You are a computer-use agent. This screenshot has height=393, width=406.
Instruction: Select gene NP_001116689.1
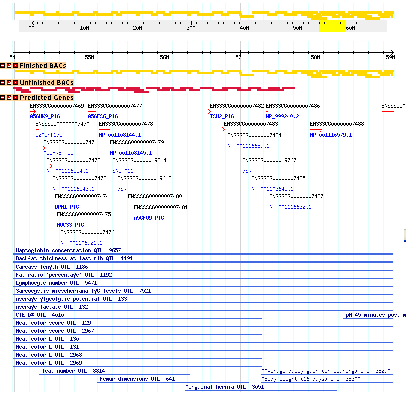click(x=248, y=146)
